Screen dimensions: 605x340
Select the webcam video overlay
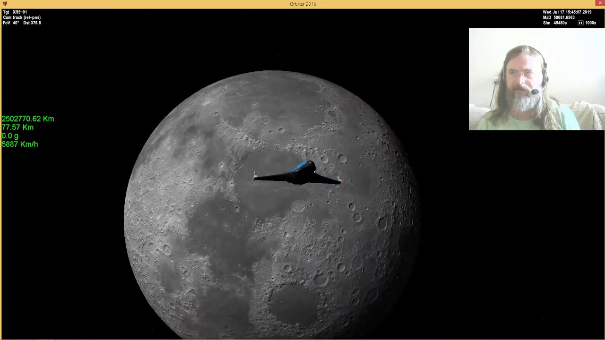tap(536, 79)
